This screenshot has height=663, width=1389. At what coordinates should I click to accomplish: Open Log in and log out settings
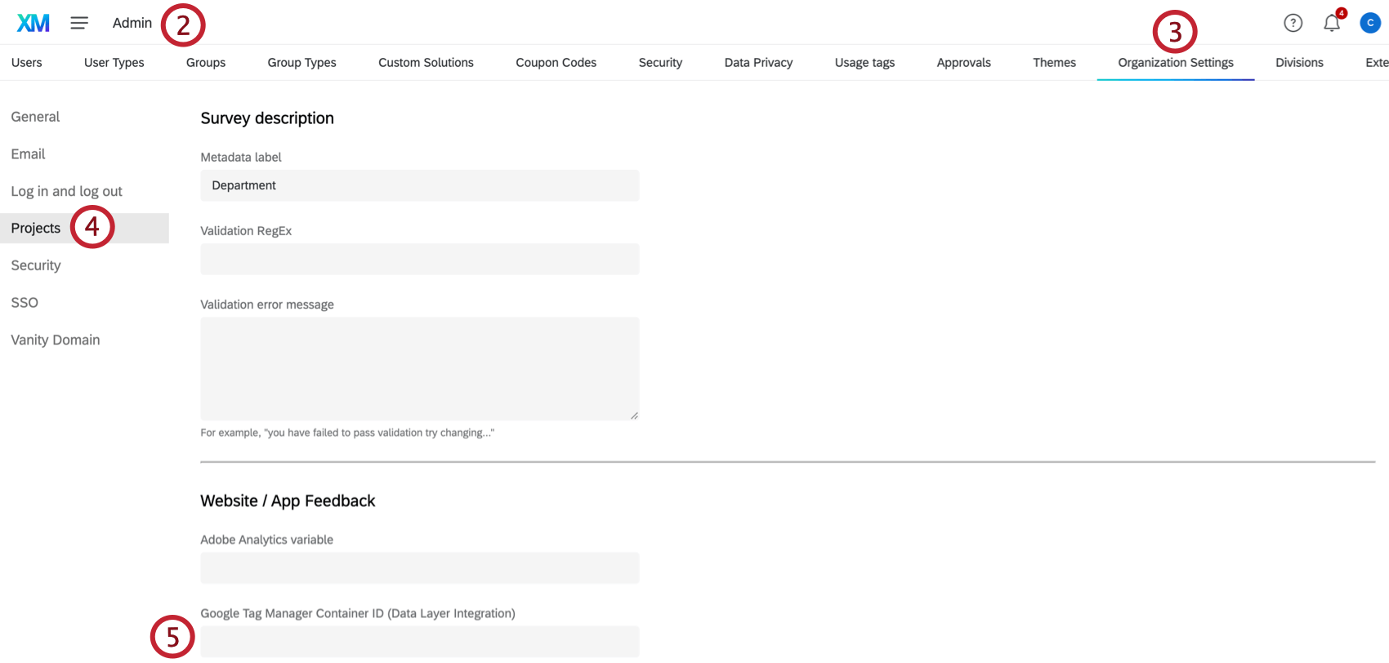pos(66,191)
